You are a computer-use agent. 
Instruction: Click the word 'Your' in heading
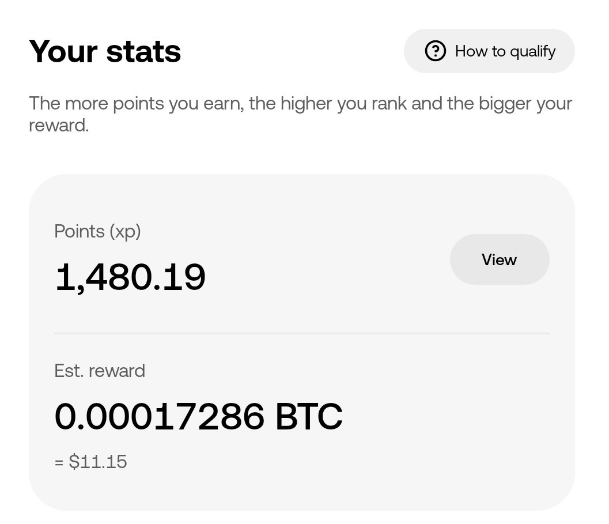point(63,51)
